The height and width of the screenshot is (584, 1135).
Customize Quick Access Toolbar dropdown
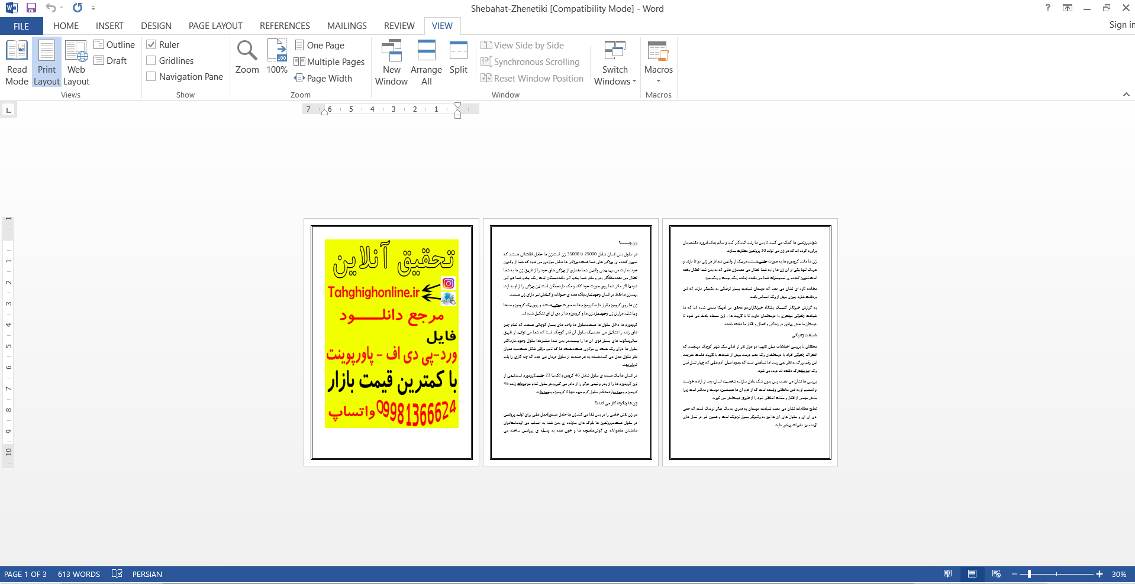(x=93, y=8)
